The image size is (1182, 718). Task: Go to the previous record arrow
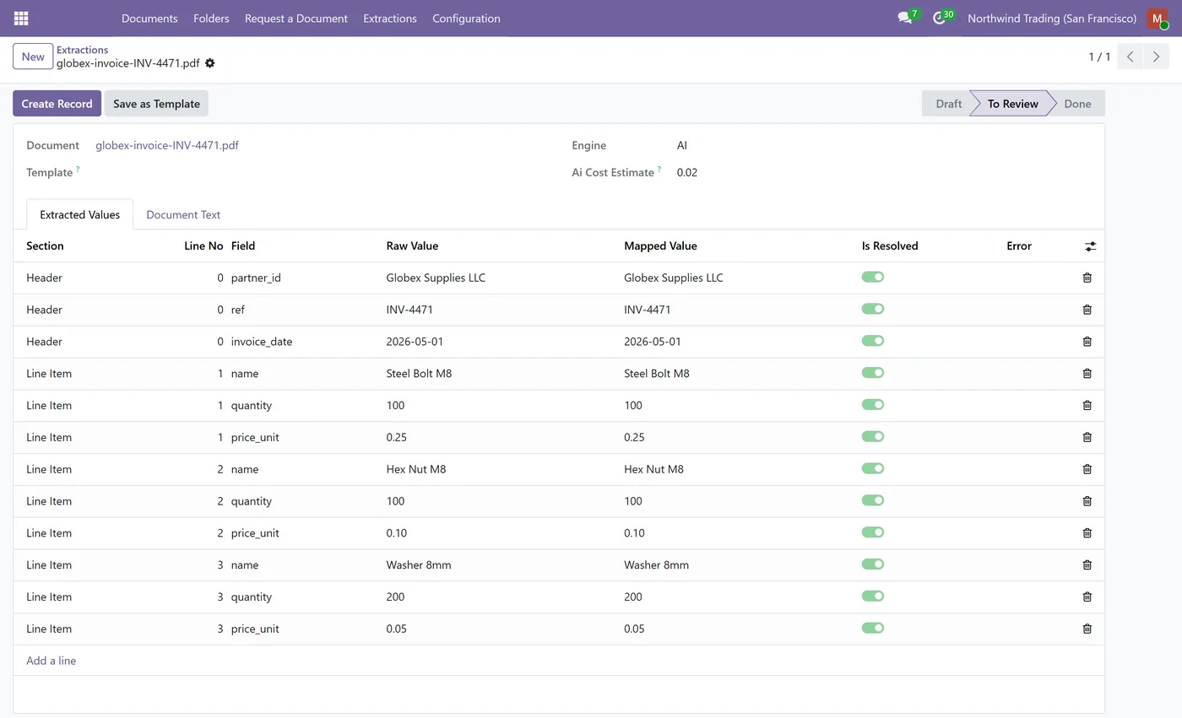(1130, 57)
